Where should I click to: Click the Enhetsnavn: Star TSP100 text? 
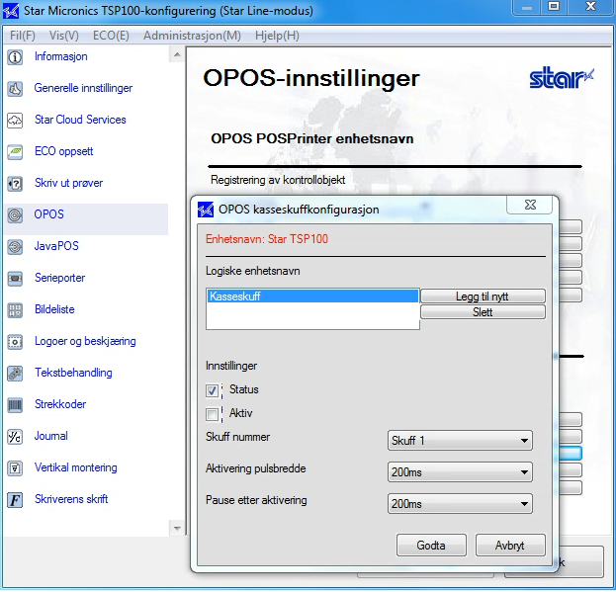(x=267, y=239)
